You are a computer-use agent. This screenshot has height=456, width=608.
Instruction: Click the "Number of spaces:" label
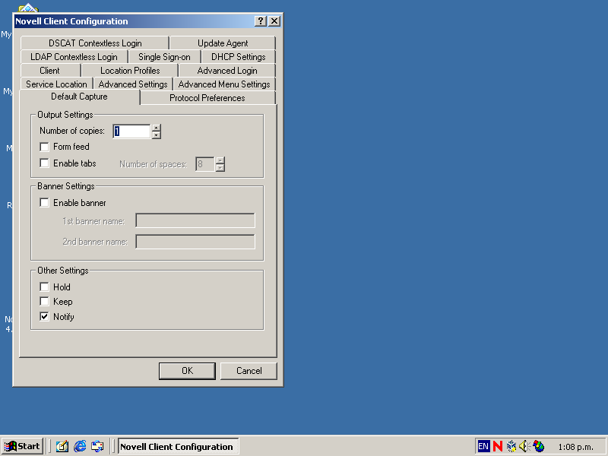(x=154, y=164)
